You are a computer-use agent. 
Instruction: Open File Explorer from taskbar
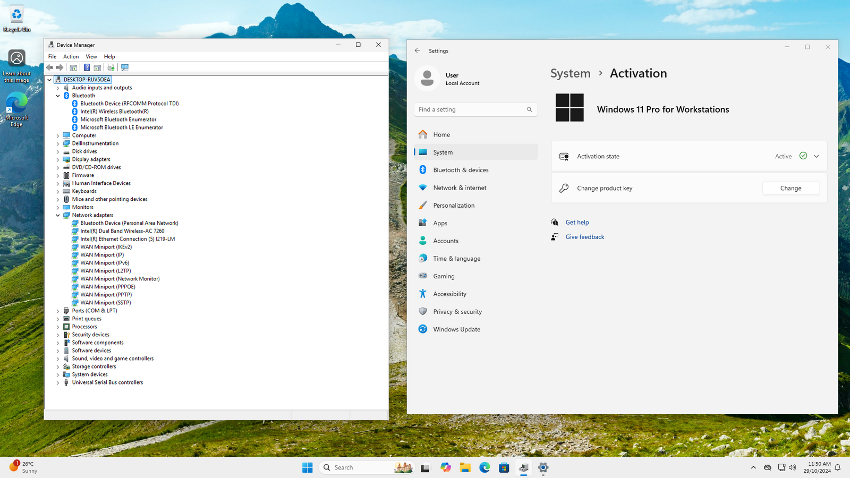tap(465, 467)
